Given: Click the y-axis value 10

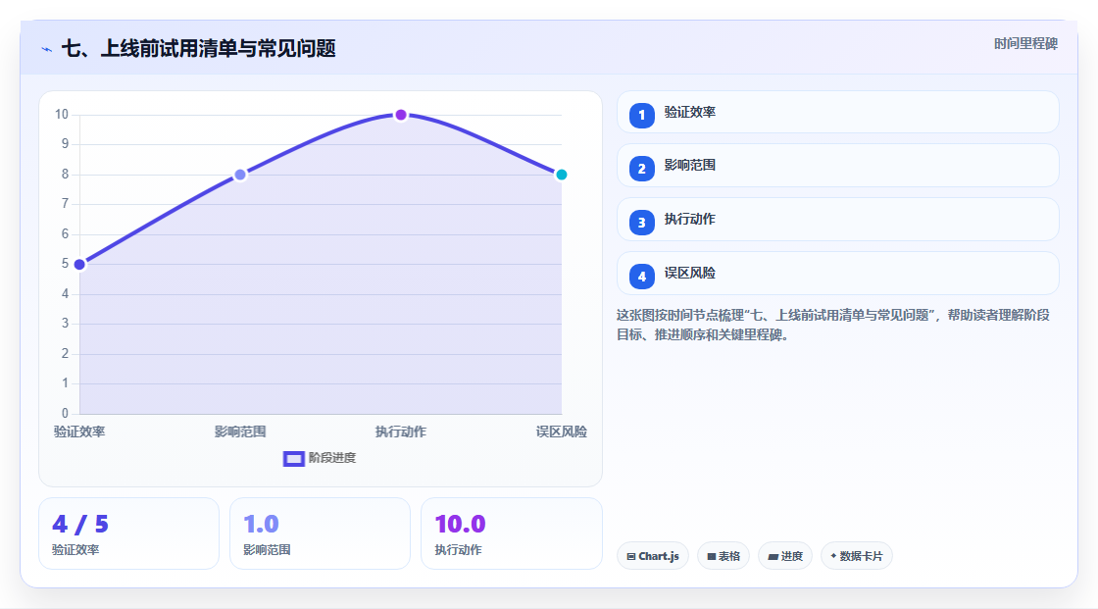Looking at the screenshot, I should tap(62, 114).
